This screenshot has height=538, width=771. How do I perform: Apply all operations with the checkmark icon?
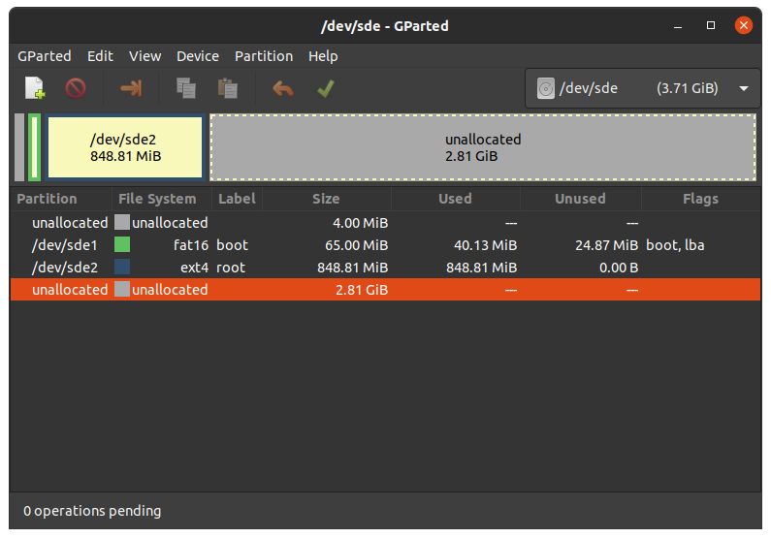326,89
